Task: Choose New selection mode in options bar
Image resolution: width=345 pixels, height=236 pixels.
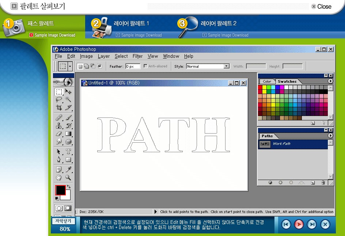Action: pyautogui.click(x=80, y=66)
